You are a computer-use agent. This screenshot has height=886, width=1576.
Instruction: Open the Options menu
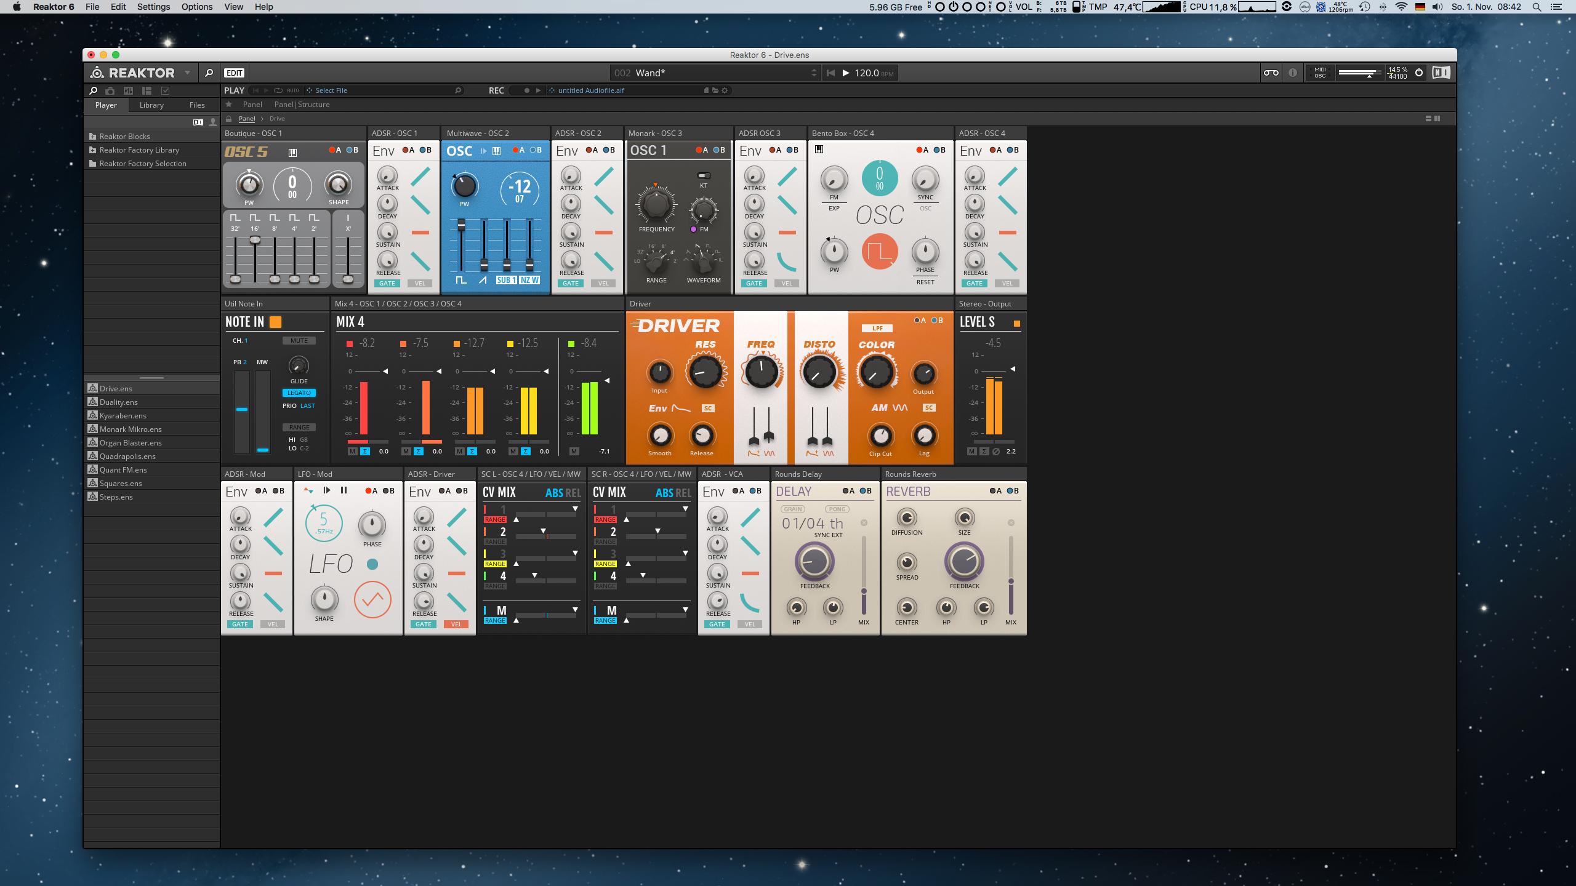click(x=197, y=7)
